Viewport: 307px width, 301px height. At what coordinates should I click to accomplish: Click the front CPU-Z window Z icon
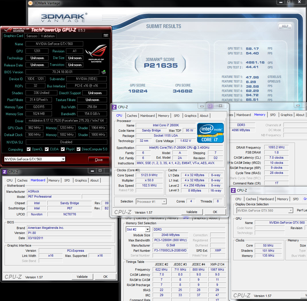114,107
